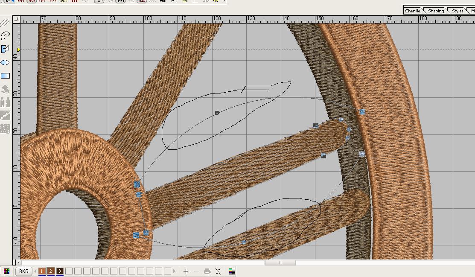Select the rectangle shape tool

click(5, 76)
